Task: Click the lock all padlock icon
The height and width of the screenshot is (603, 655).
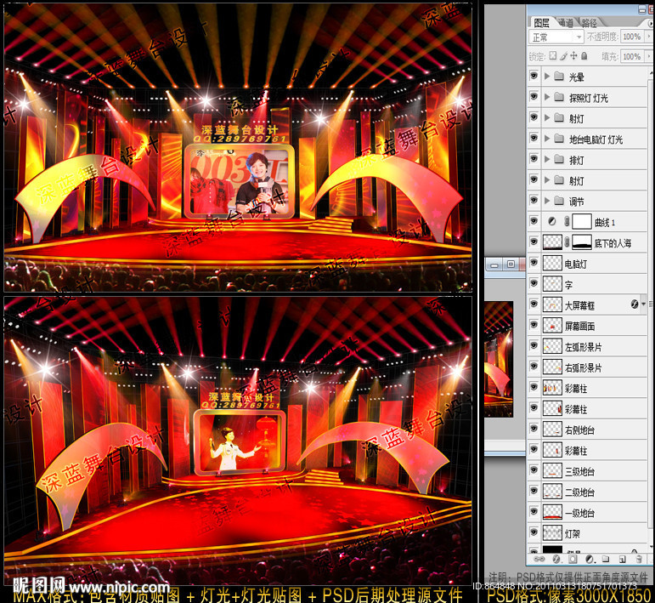Action: click(x=584, y=55)
